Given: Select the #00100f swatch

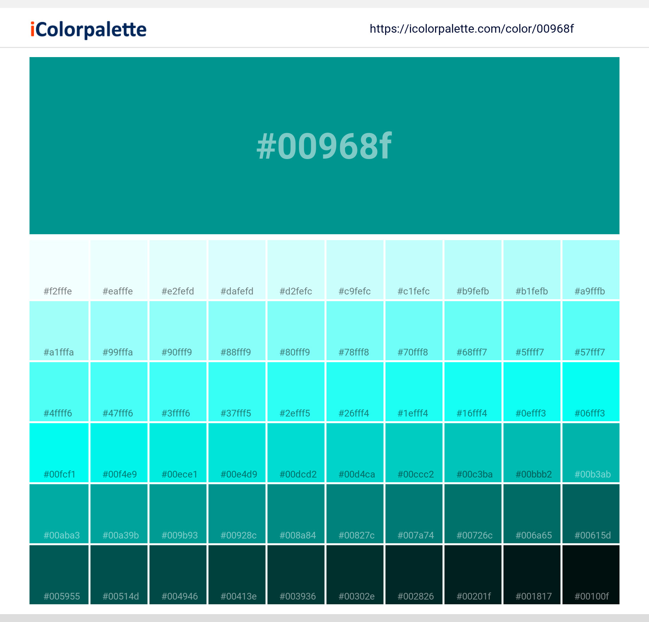Looking at the screenshot, I should [x=590, y=575].
